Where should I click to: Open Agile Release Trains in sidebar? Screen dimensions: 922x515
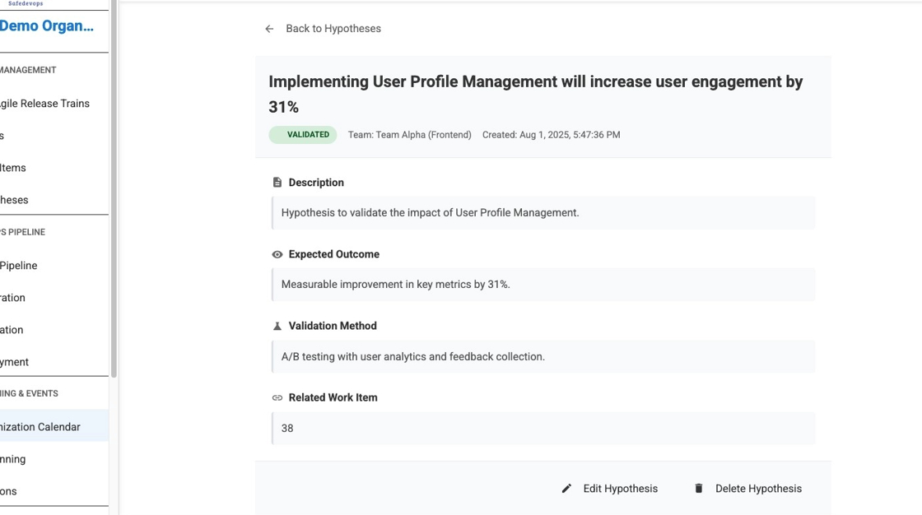coord(44,104)
